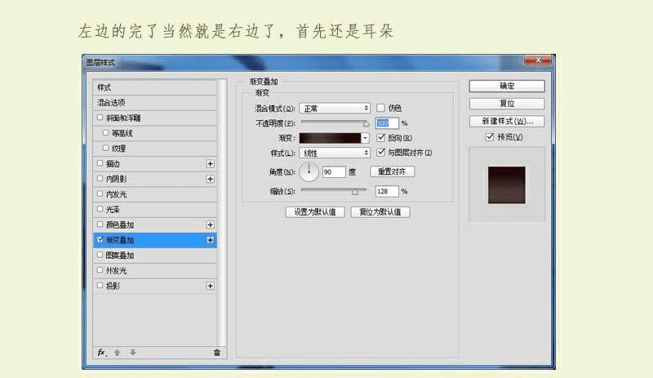Enable the 内阴影 checkbox
653x378 pixels.
coord(100,178)
